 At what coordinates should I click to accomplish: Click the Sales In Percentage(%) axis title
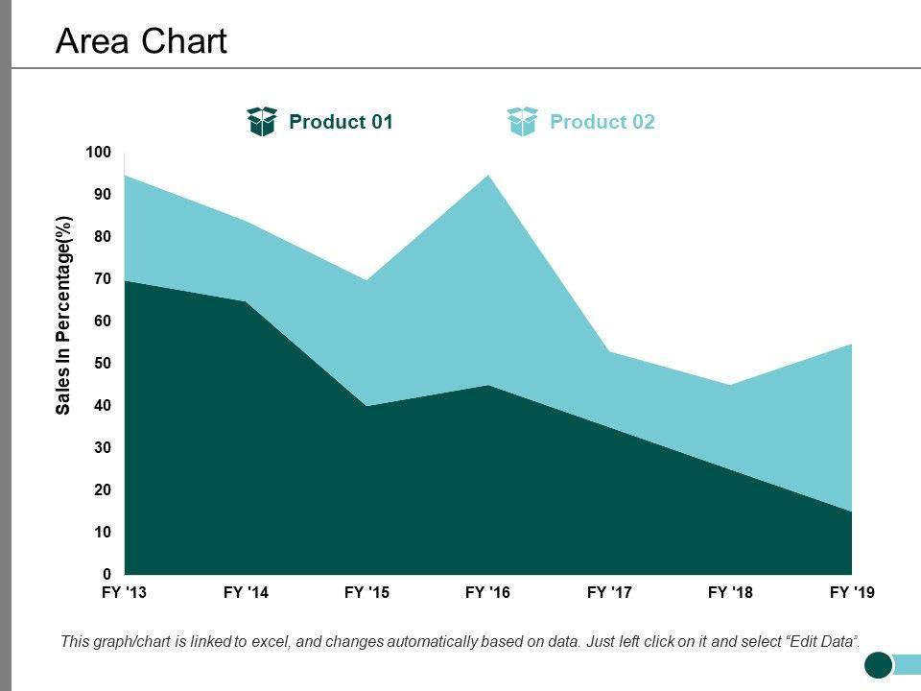coord(64,315)
